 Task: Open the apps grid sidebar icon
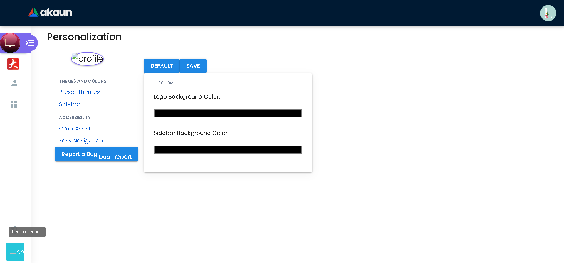tap(14, 105)
